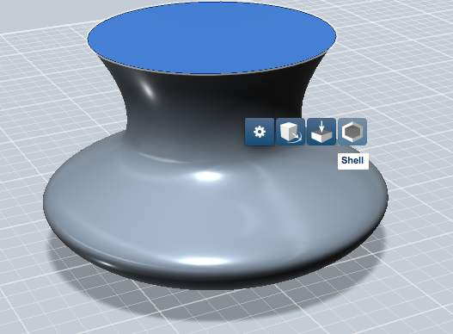Select the Shell tool icon
This screenshot has height=334, width=453.
tap(352, 132)
